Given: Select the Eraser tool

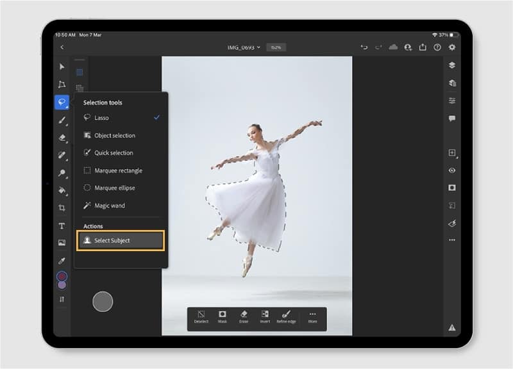Looking at the screenshot, I should [x=62, y=138].
